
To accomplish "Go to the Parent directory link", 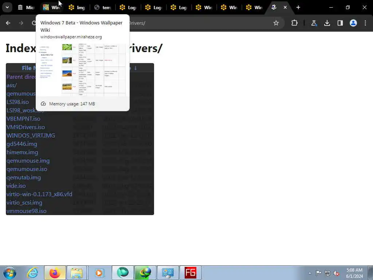I will click(x=21, y=77).
